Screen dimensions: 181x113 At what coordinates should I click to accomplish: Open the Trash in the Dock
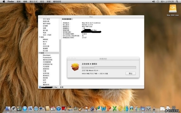(x=174, y=108)
